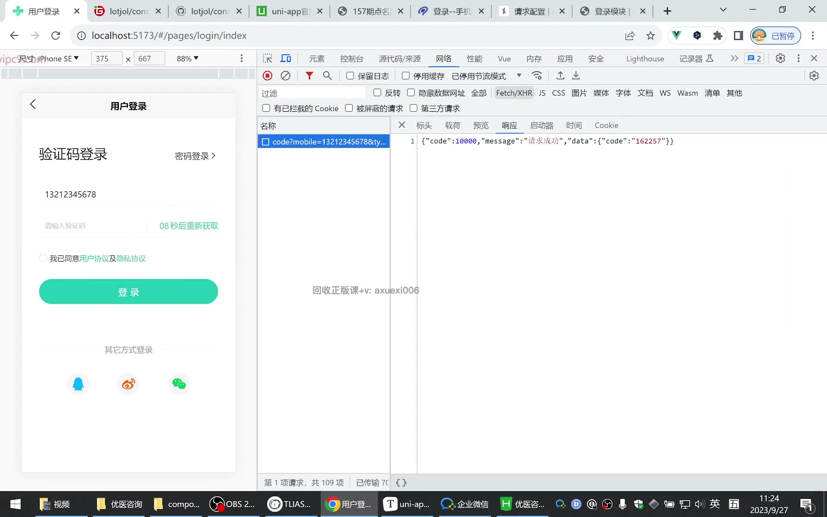Open throttling mode dropdown arrow

(519, 76)
